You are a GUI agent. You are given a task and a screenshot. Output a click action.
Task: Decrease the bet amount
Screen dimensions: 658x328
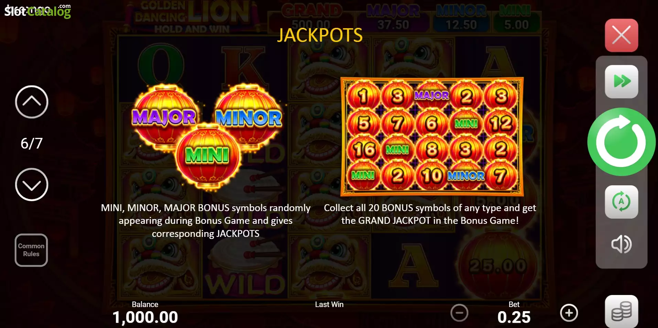click(459, 313)
